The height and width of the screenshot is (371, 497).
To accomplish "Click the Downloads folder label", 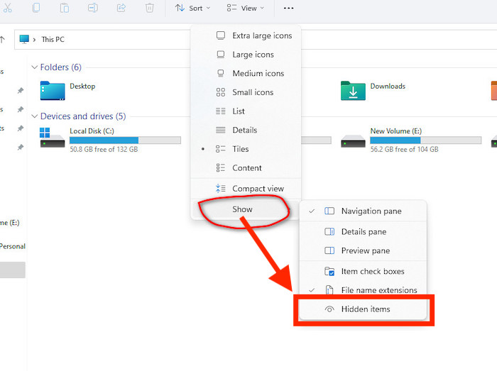I will pyautogui.click(x=388, y=86).
